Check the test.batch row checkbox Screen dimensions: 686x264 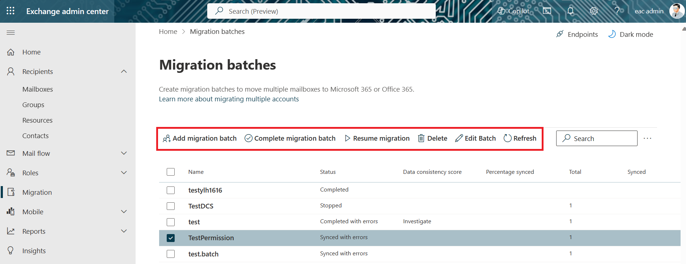click(171, 254)
